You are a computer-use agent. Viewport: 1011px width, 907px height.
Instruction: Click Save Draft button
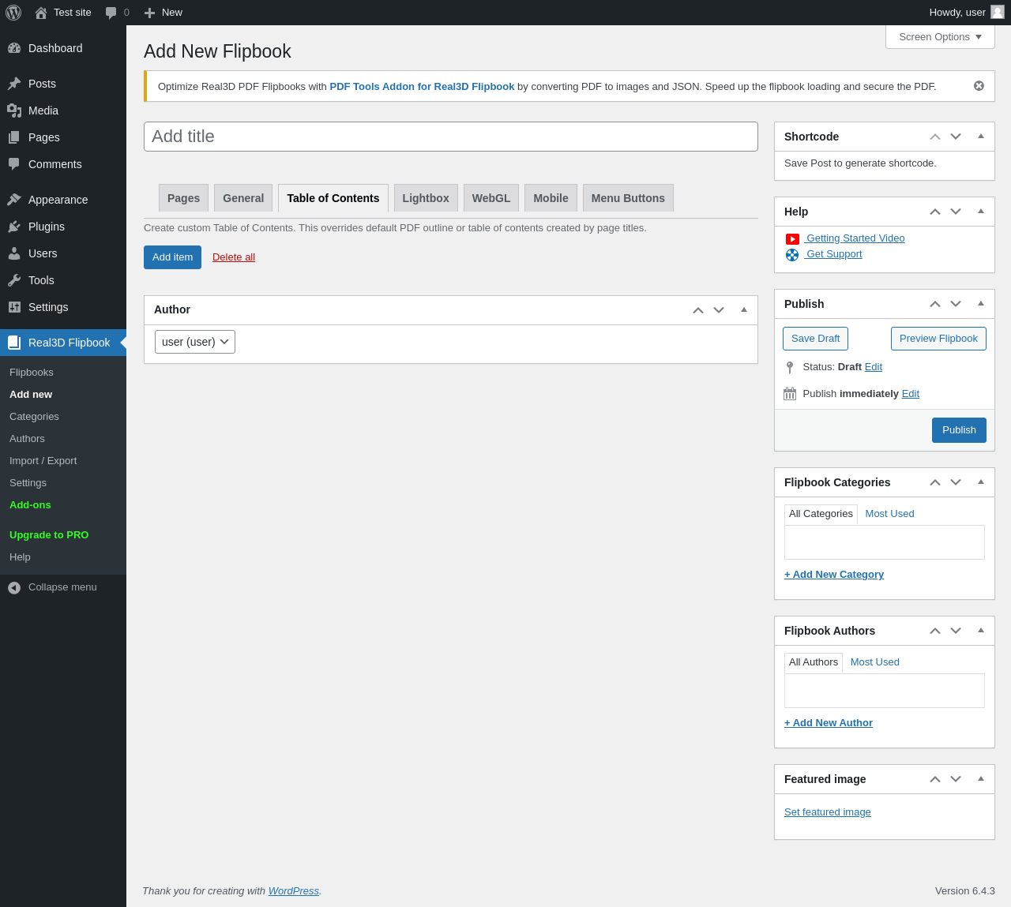point(815,339)
